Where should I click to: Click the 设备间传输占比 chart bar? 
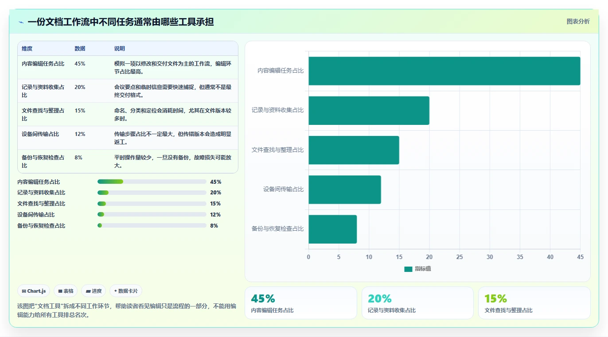tap(345, 190)
